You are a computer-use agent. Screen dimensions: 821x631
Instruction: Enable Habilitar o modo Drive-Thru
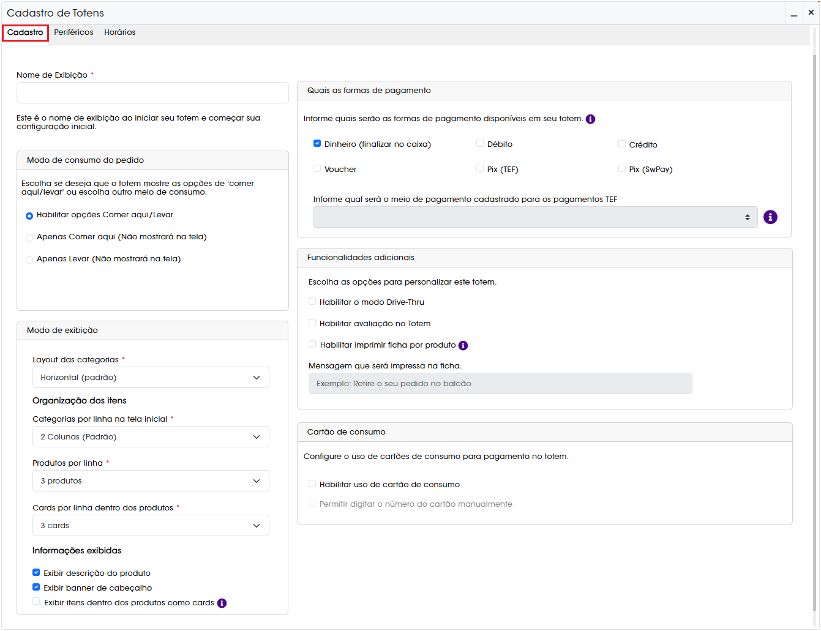pos(312,302)
